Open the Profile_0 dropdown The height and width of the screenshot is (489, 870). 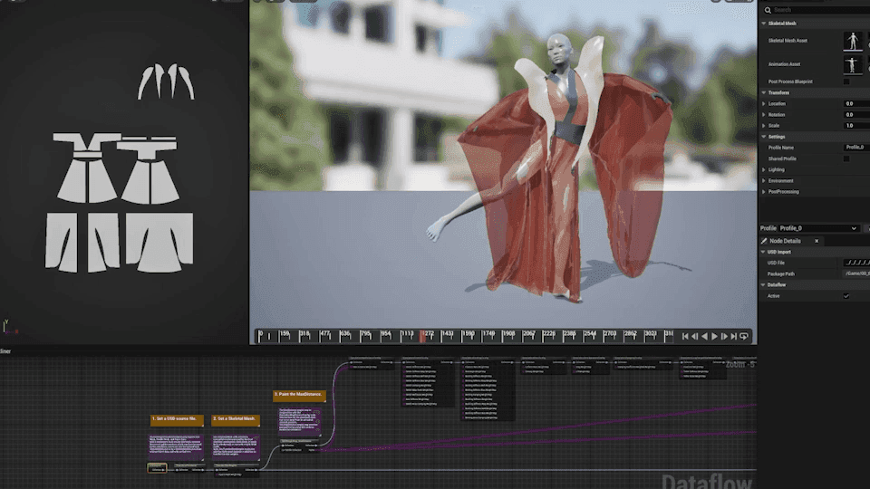818,228
